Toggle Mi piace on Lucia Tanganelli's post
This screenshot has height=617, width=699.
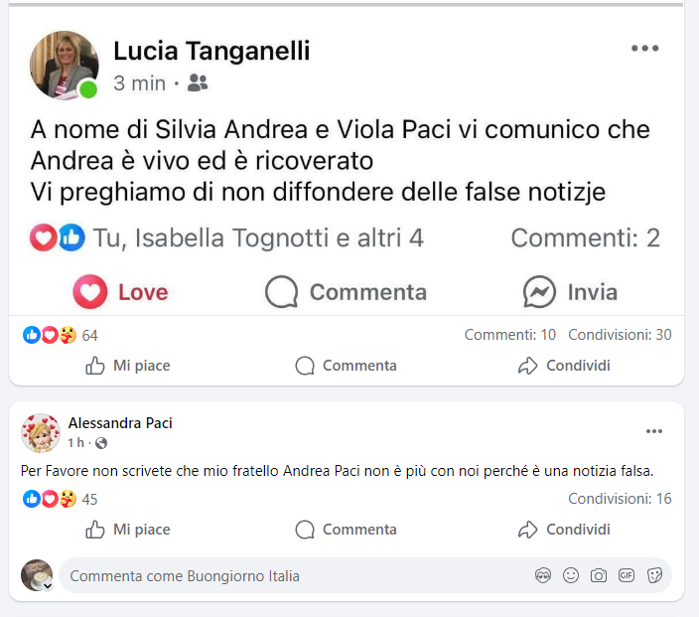128,366
